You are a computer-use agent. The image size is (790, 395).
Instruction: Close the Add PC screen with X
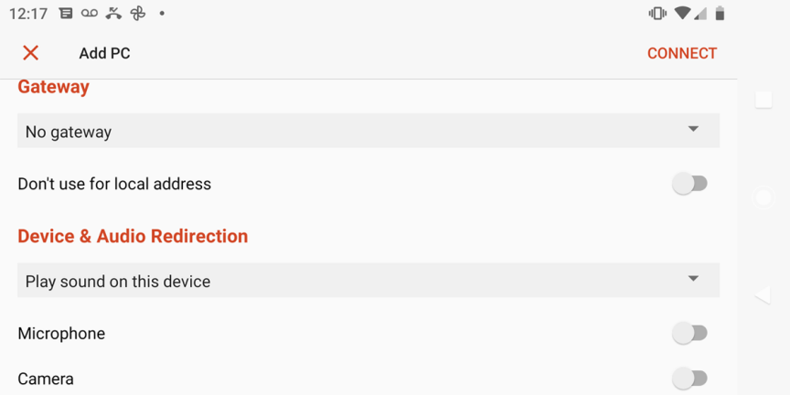pos(30,53)
